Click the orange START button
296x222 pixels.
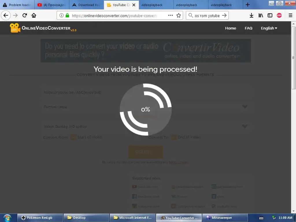click(x=146, y=152)
